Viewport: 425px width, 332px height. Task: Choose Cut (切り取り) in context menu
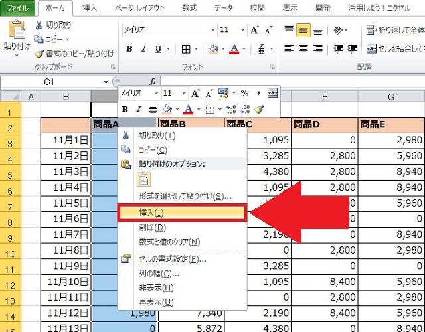[x=182, y=135]
